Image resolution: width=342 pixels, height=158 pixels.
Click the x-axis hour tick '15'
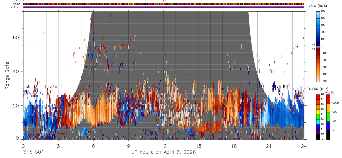coord(199,145)
